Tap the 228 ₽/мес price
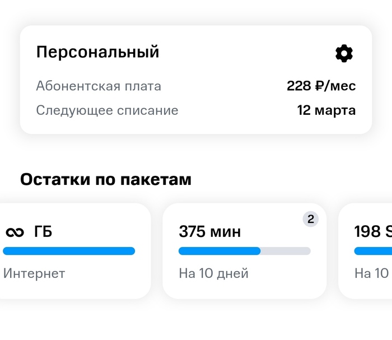 (x=321, y=86)
